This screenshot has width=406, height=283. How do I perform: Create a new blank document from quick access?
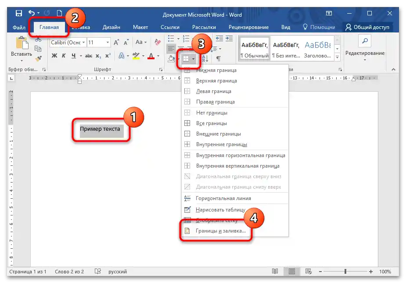click(59, 13)
